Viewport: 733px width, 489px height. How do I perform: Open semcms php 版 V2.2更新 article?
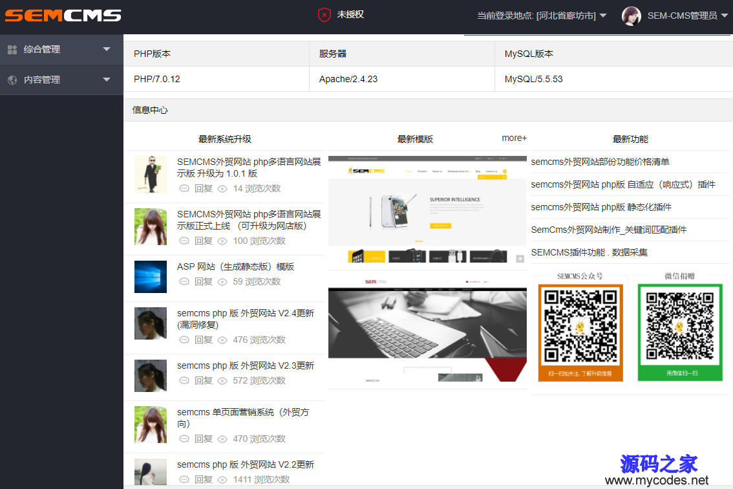[x=246, y=464]
